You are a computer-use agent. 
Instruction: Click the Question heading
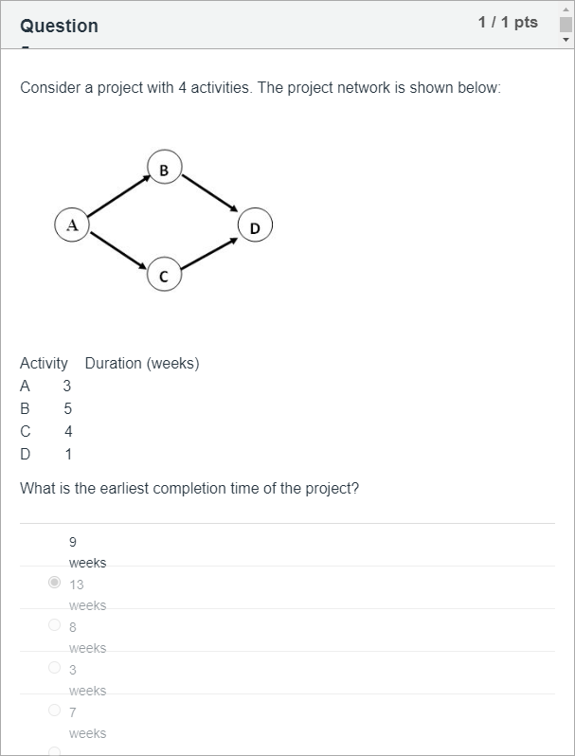(x=59, y=26)
